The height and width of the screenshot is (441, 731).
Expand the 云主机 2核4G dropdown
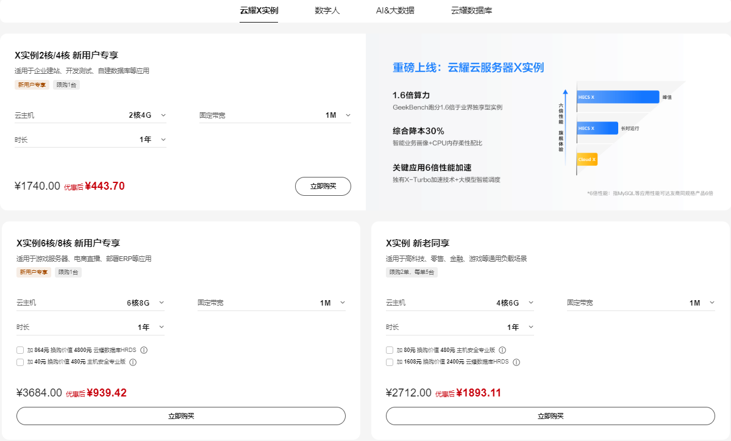click(90, 115)
